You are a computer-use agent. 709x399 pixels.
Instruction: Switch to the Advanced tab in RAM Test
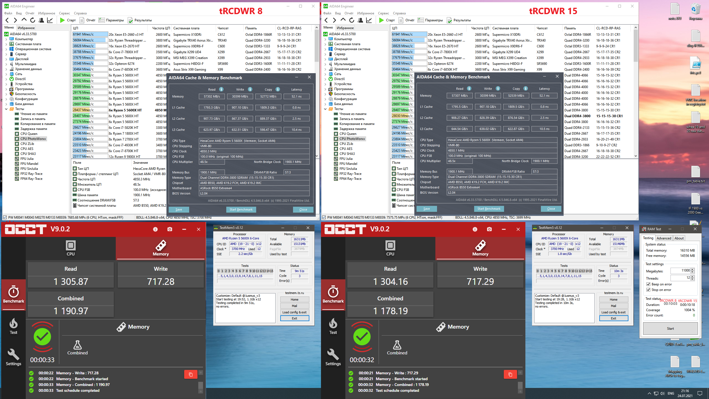(x=664, y=238)
